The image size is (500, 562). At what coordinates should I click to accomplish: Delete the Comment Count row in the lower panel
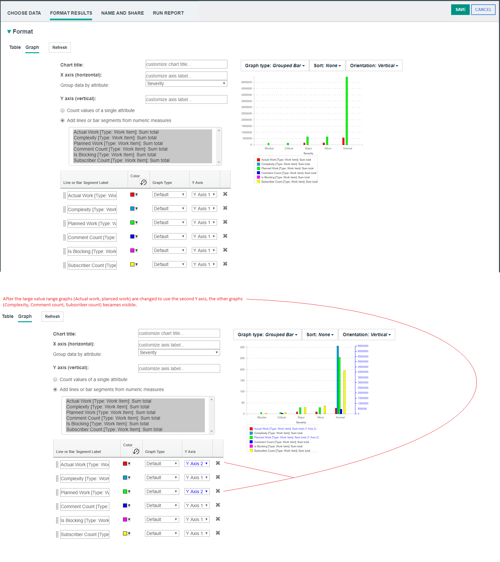point(218,505)
